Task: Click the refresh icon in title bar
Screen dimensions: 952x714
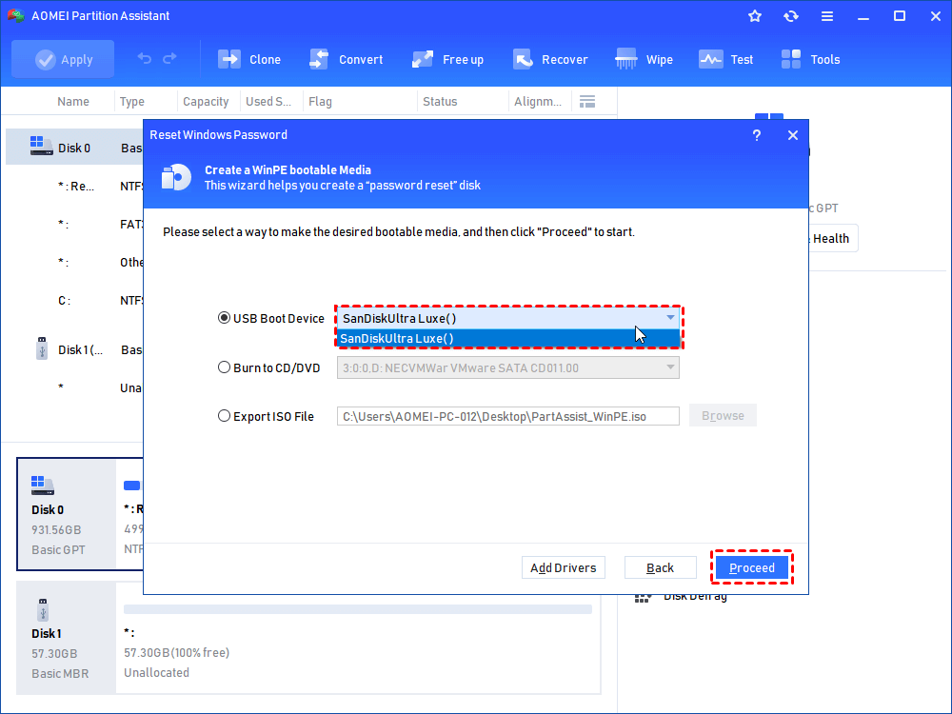Action: (791, 16)
